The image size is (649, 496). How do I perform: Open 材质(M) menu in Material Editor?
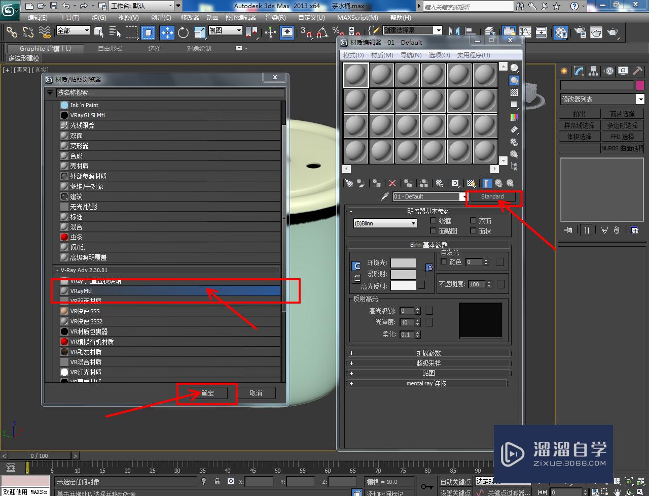382,55
